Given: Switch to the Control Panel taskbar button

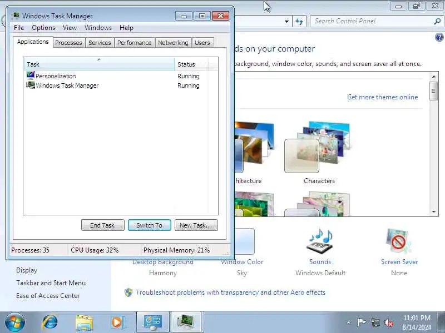Looking at the screenshot, I should pyautogui.click(x=153, y=322).
